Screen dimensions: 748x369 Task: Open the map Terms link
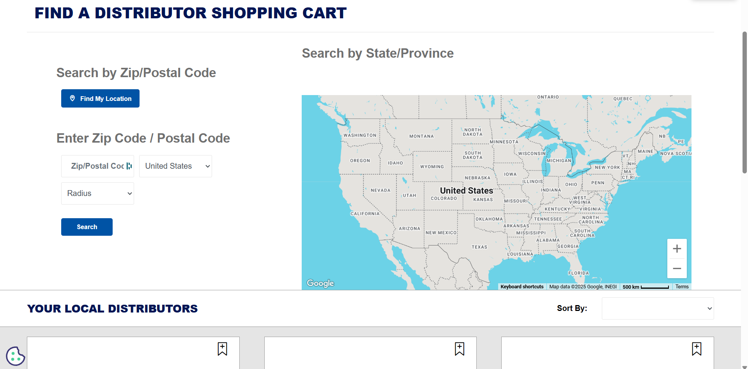(682, 286)
